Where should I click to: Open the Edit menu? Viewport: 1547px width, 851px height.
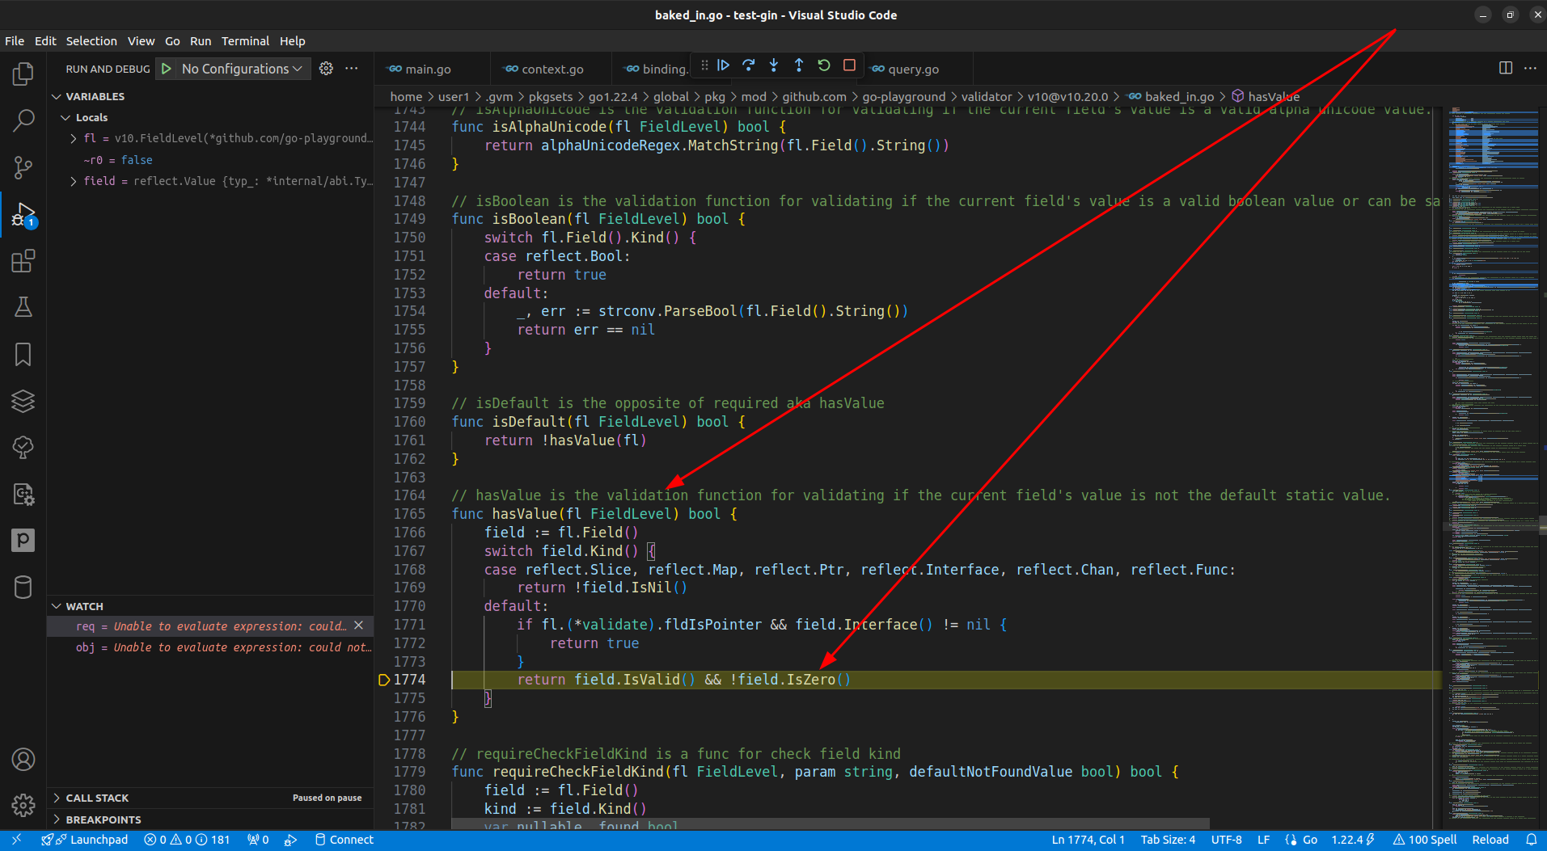click(x=45, y=40)
